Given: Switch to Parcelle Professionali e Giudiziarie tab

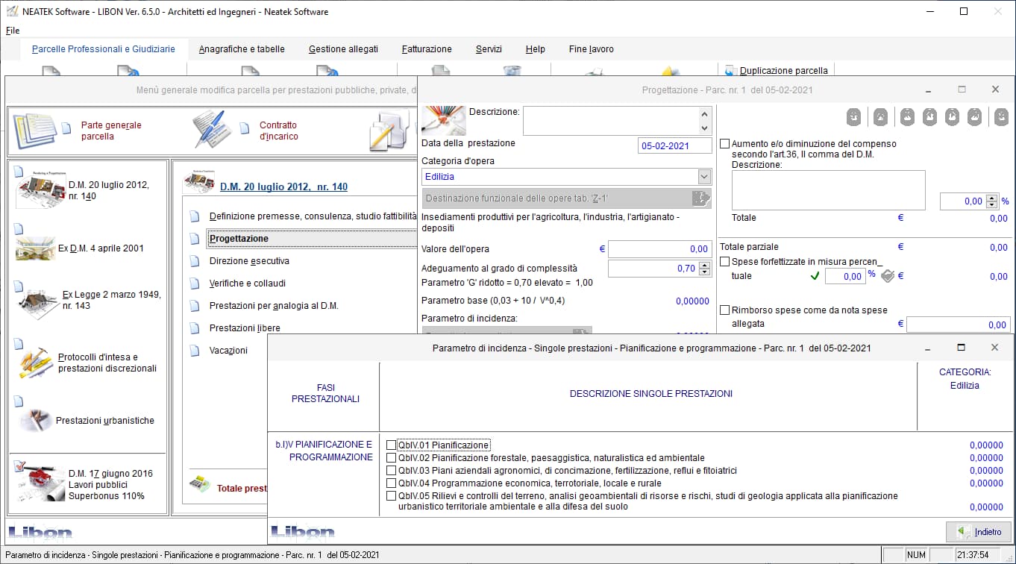Looking at the screenshot, I should (x=104, y=49).
